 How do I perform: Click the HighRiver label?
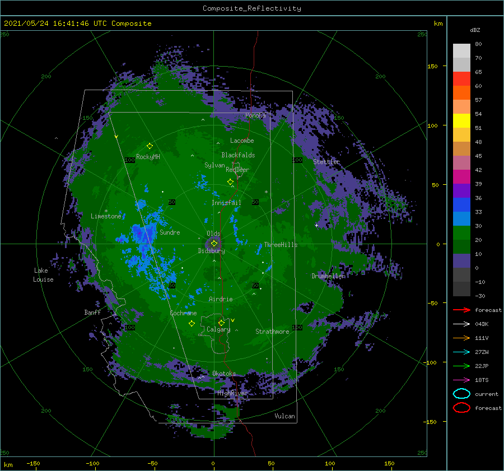click(232, 393)
